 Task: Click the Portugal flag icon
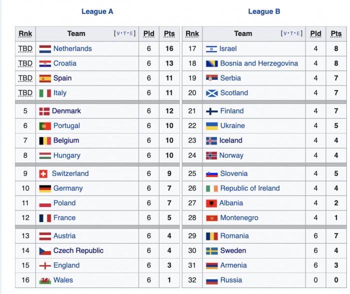point(45,126)
